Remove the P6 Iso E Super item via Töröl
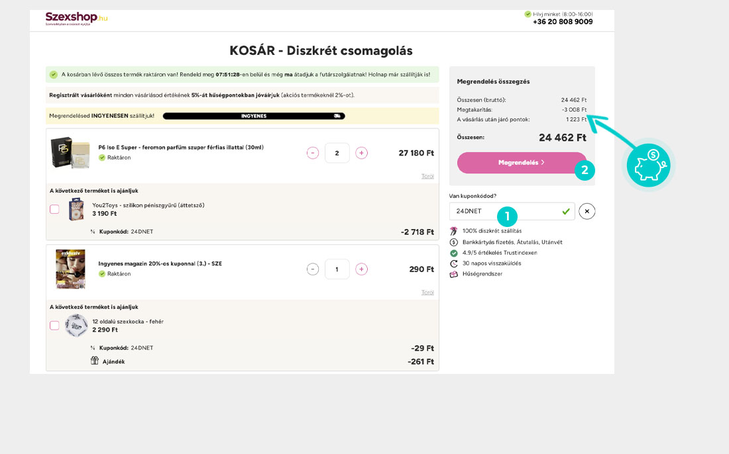This screenshot has height=454, width=729. pos(427,176)
